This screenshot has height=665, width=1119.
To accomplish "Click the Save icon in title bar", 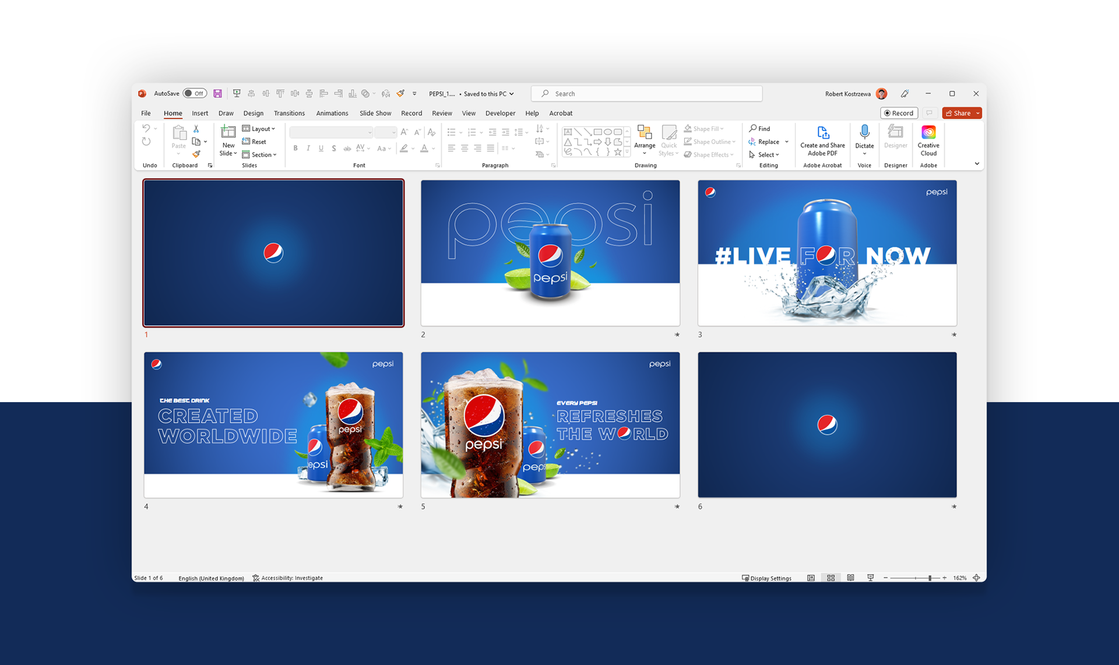I will [217, 93].
